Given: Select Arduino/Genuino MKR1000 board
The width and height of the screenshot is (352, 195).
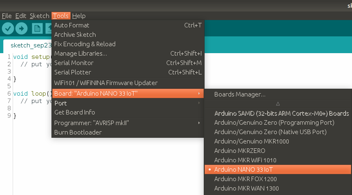Looking at the screenshot, I should tap(278, 141).
